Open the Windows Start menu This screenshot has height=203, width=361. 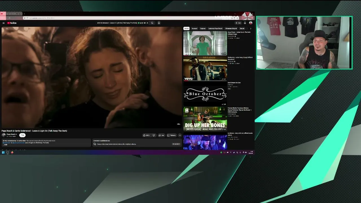3,153
